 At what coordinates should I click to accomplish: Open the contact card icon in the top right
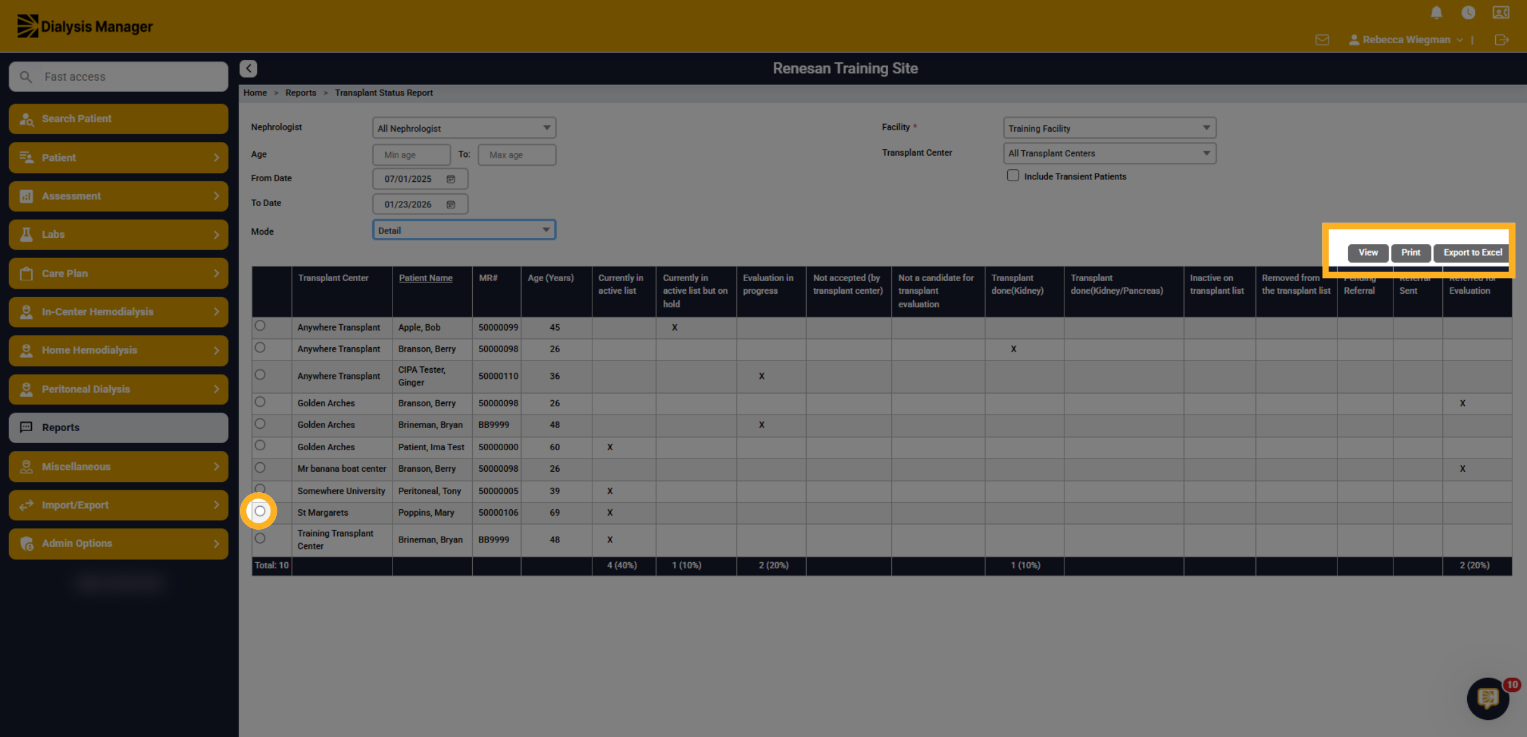pos(1501,13)
